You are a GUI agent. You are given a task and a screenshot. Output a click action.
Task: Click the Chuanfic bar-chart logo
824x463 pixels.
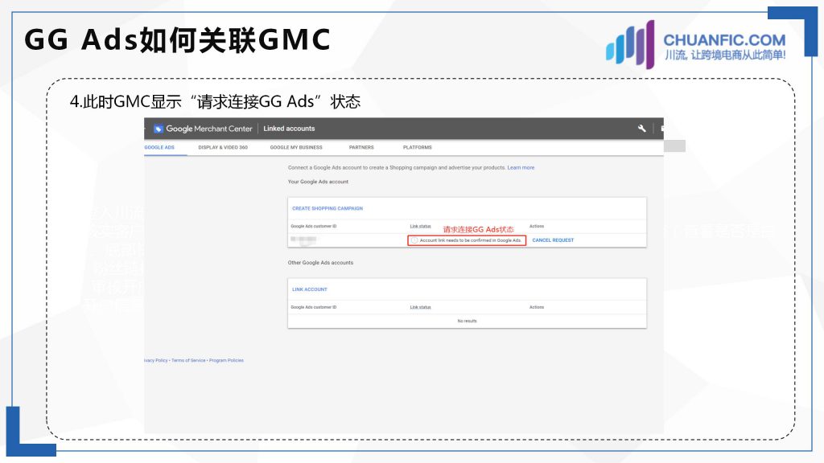click(629, 45)
